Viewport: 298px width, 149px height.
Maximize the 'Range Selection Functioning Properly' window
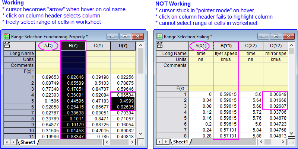[x=125, y=36]
